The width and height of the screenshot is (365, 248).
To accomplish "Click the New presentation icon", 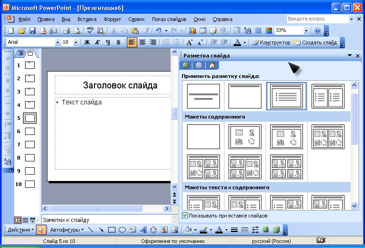I will tap(11, 31).
